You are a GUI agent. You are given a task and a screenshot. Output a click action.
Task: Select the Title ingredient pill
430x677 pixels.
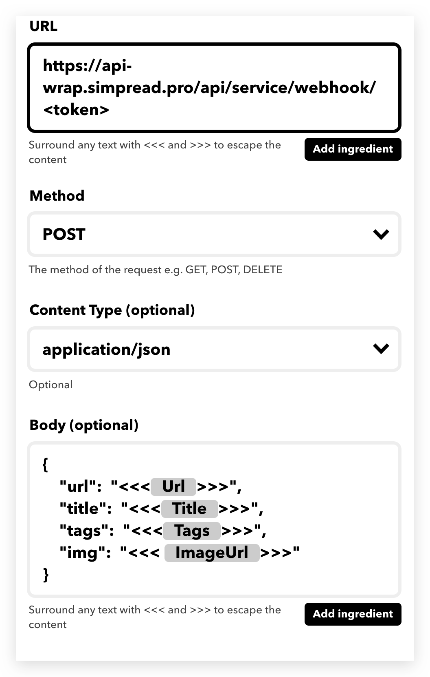189,509
